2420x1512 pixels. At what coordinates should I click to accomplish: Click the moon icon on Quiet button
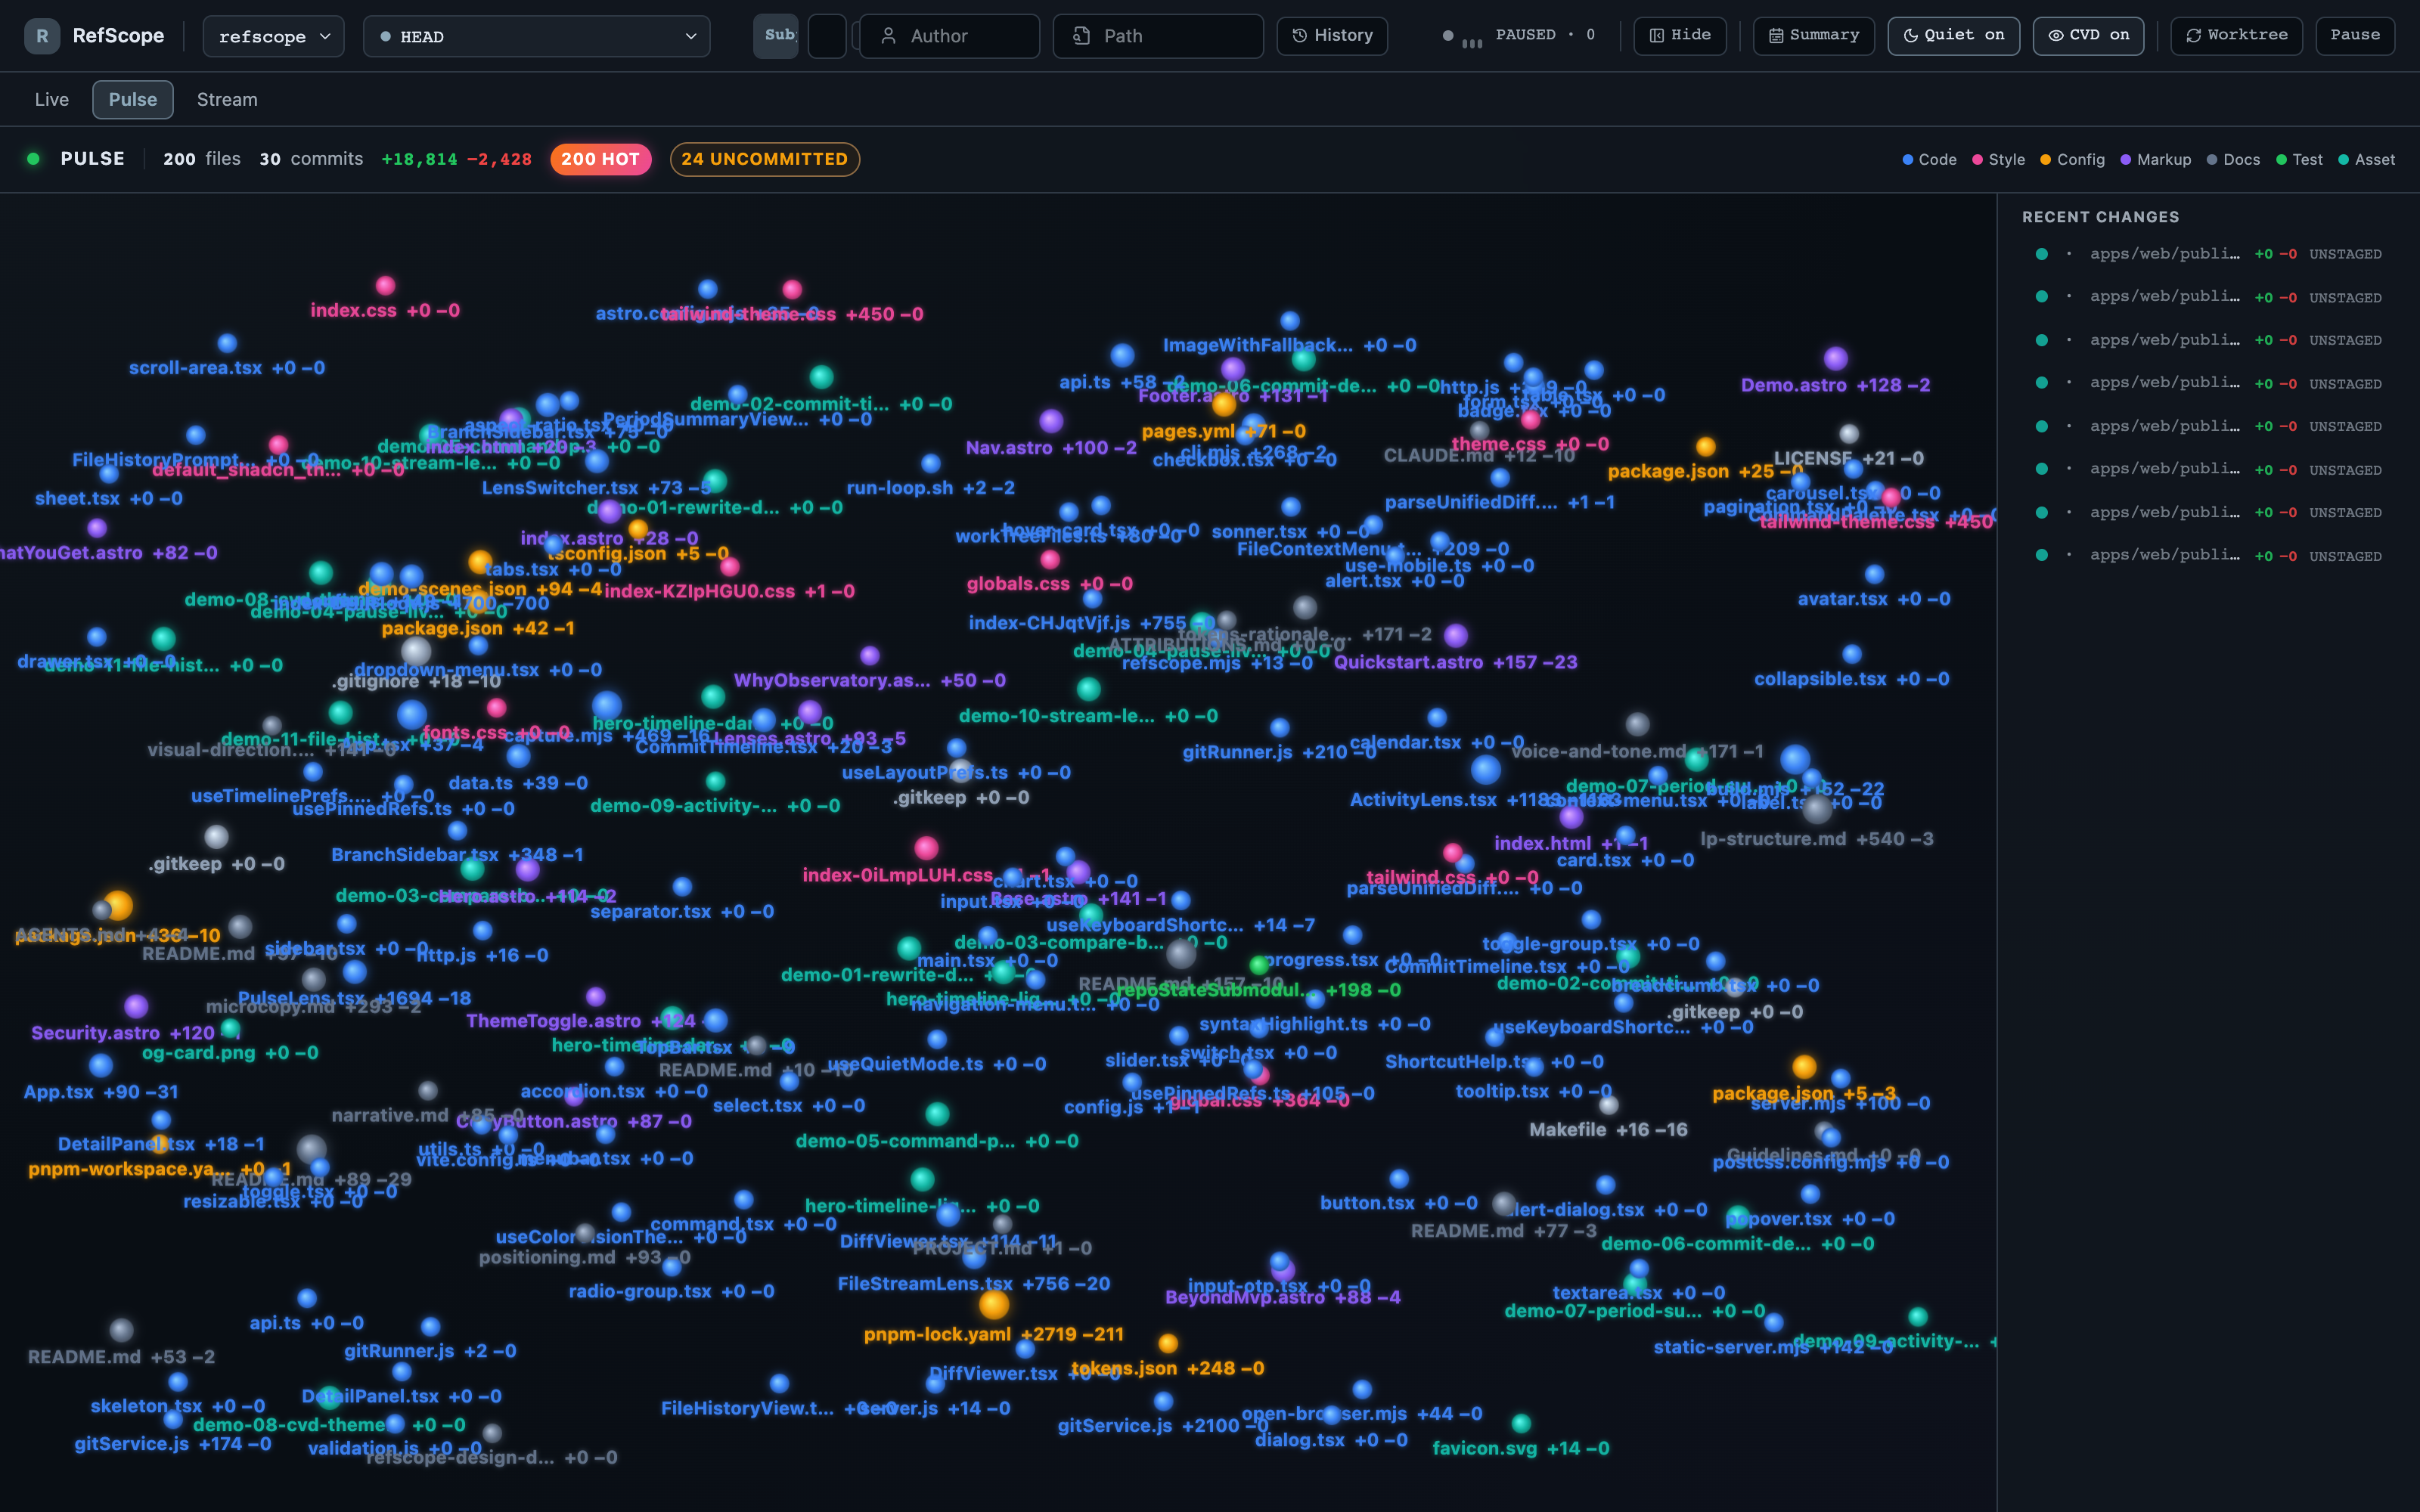tap(1910, 36)
